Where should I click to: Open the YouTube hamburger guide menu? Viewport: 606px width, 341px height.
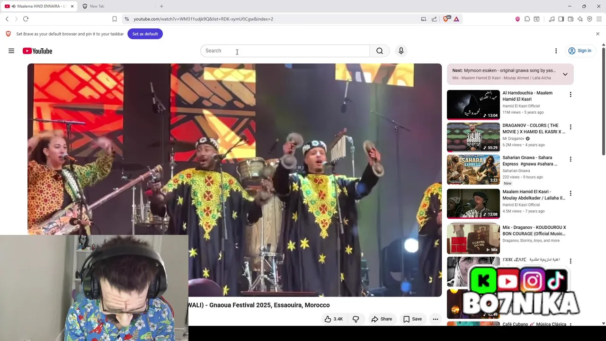11,51
